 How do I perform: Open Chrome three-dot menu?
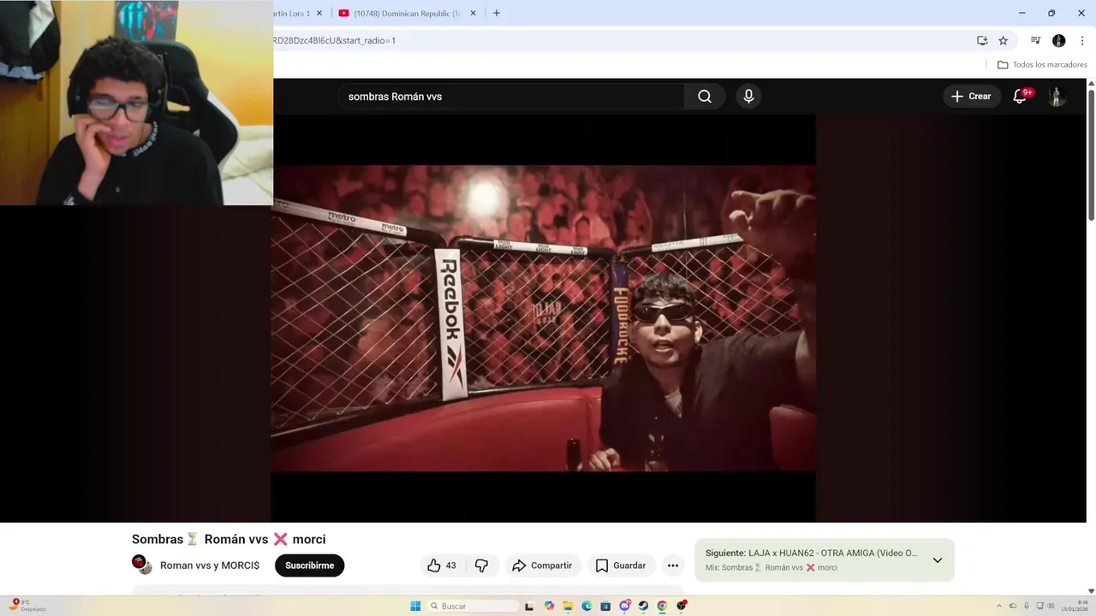(x=1082, y=40)
